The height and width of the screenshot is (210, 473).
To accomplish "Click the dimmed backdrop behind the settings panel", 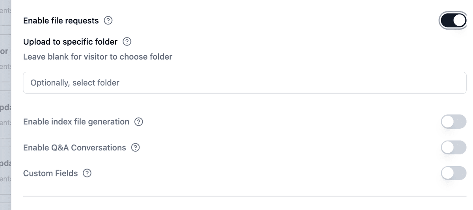I will pos(5,107).
